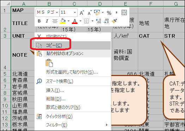This screenshot has width=185, height=131.
Task: Click cell 茨城県
Action: click(23, 118)
